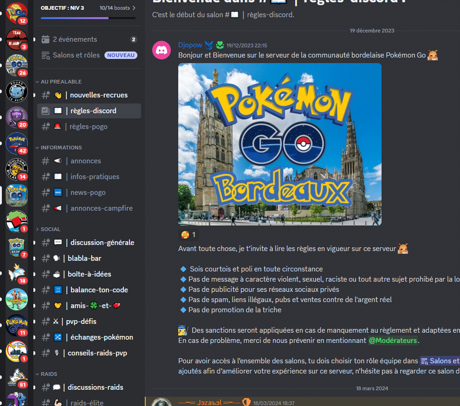
Task: Open the Pokémon Go server with badge 42
Action: [x=17, y=143]
